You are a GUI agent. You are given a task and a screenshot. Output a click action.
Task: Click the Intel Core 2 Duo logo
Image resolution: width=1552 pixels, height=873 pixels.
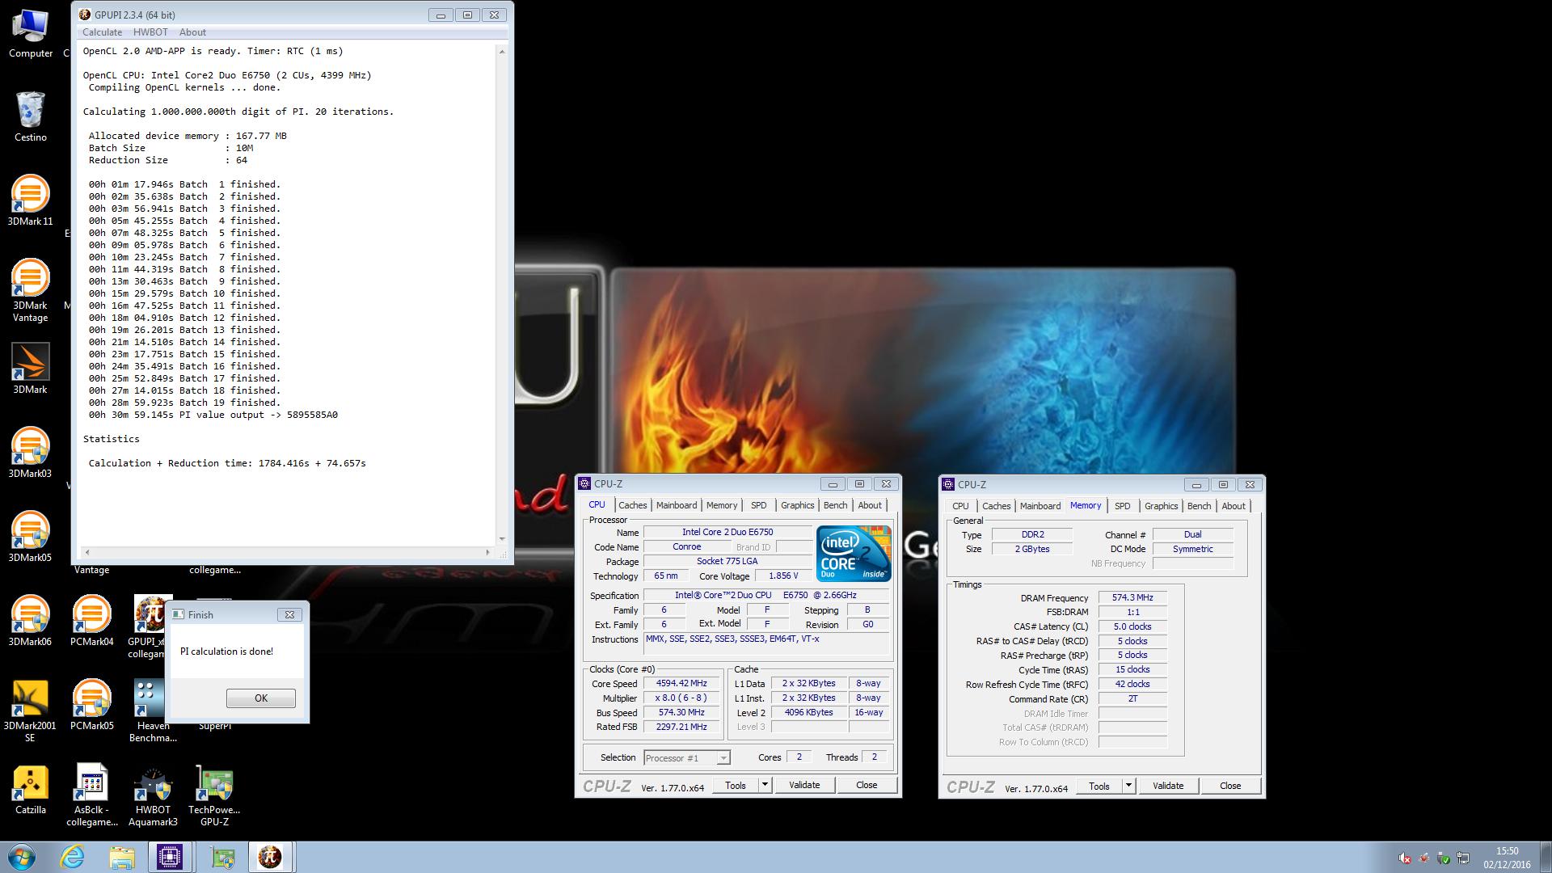[x=854, y=554]
